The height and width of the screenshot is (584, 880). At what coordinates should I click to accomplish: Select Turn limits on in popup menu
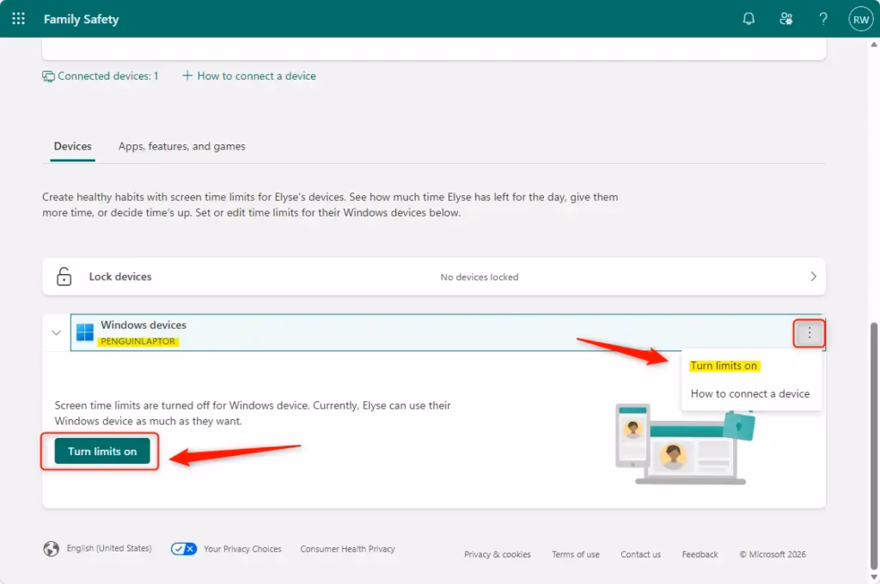coord(724,366)
